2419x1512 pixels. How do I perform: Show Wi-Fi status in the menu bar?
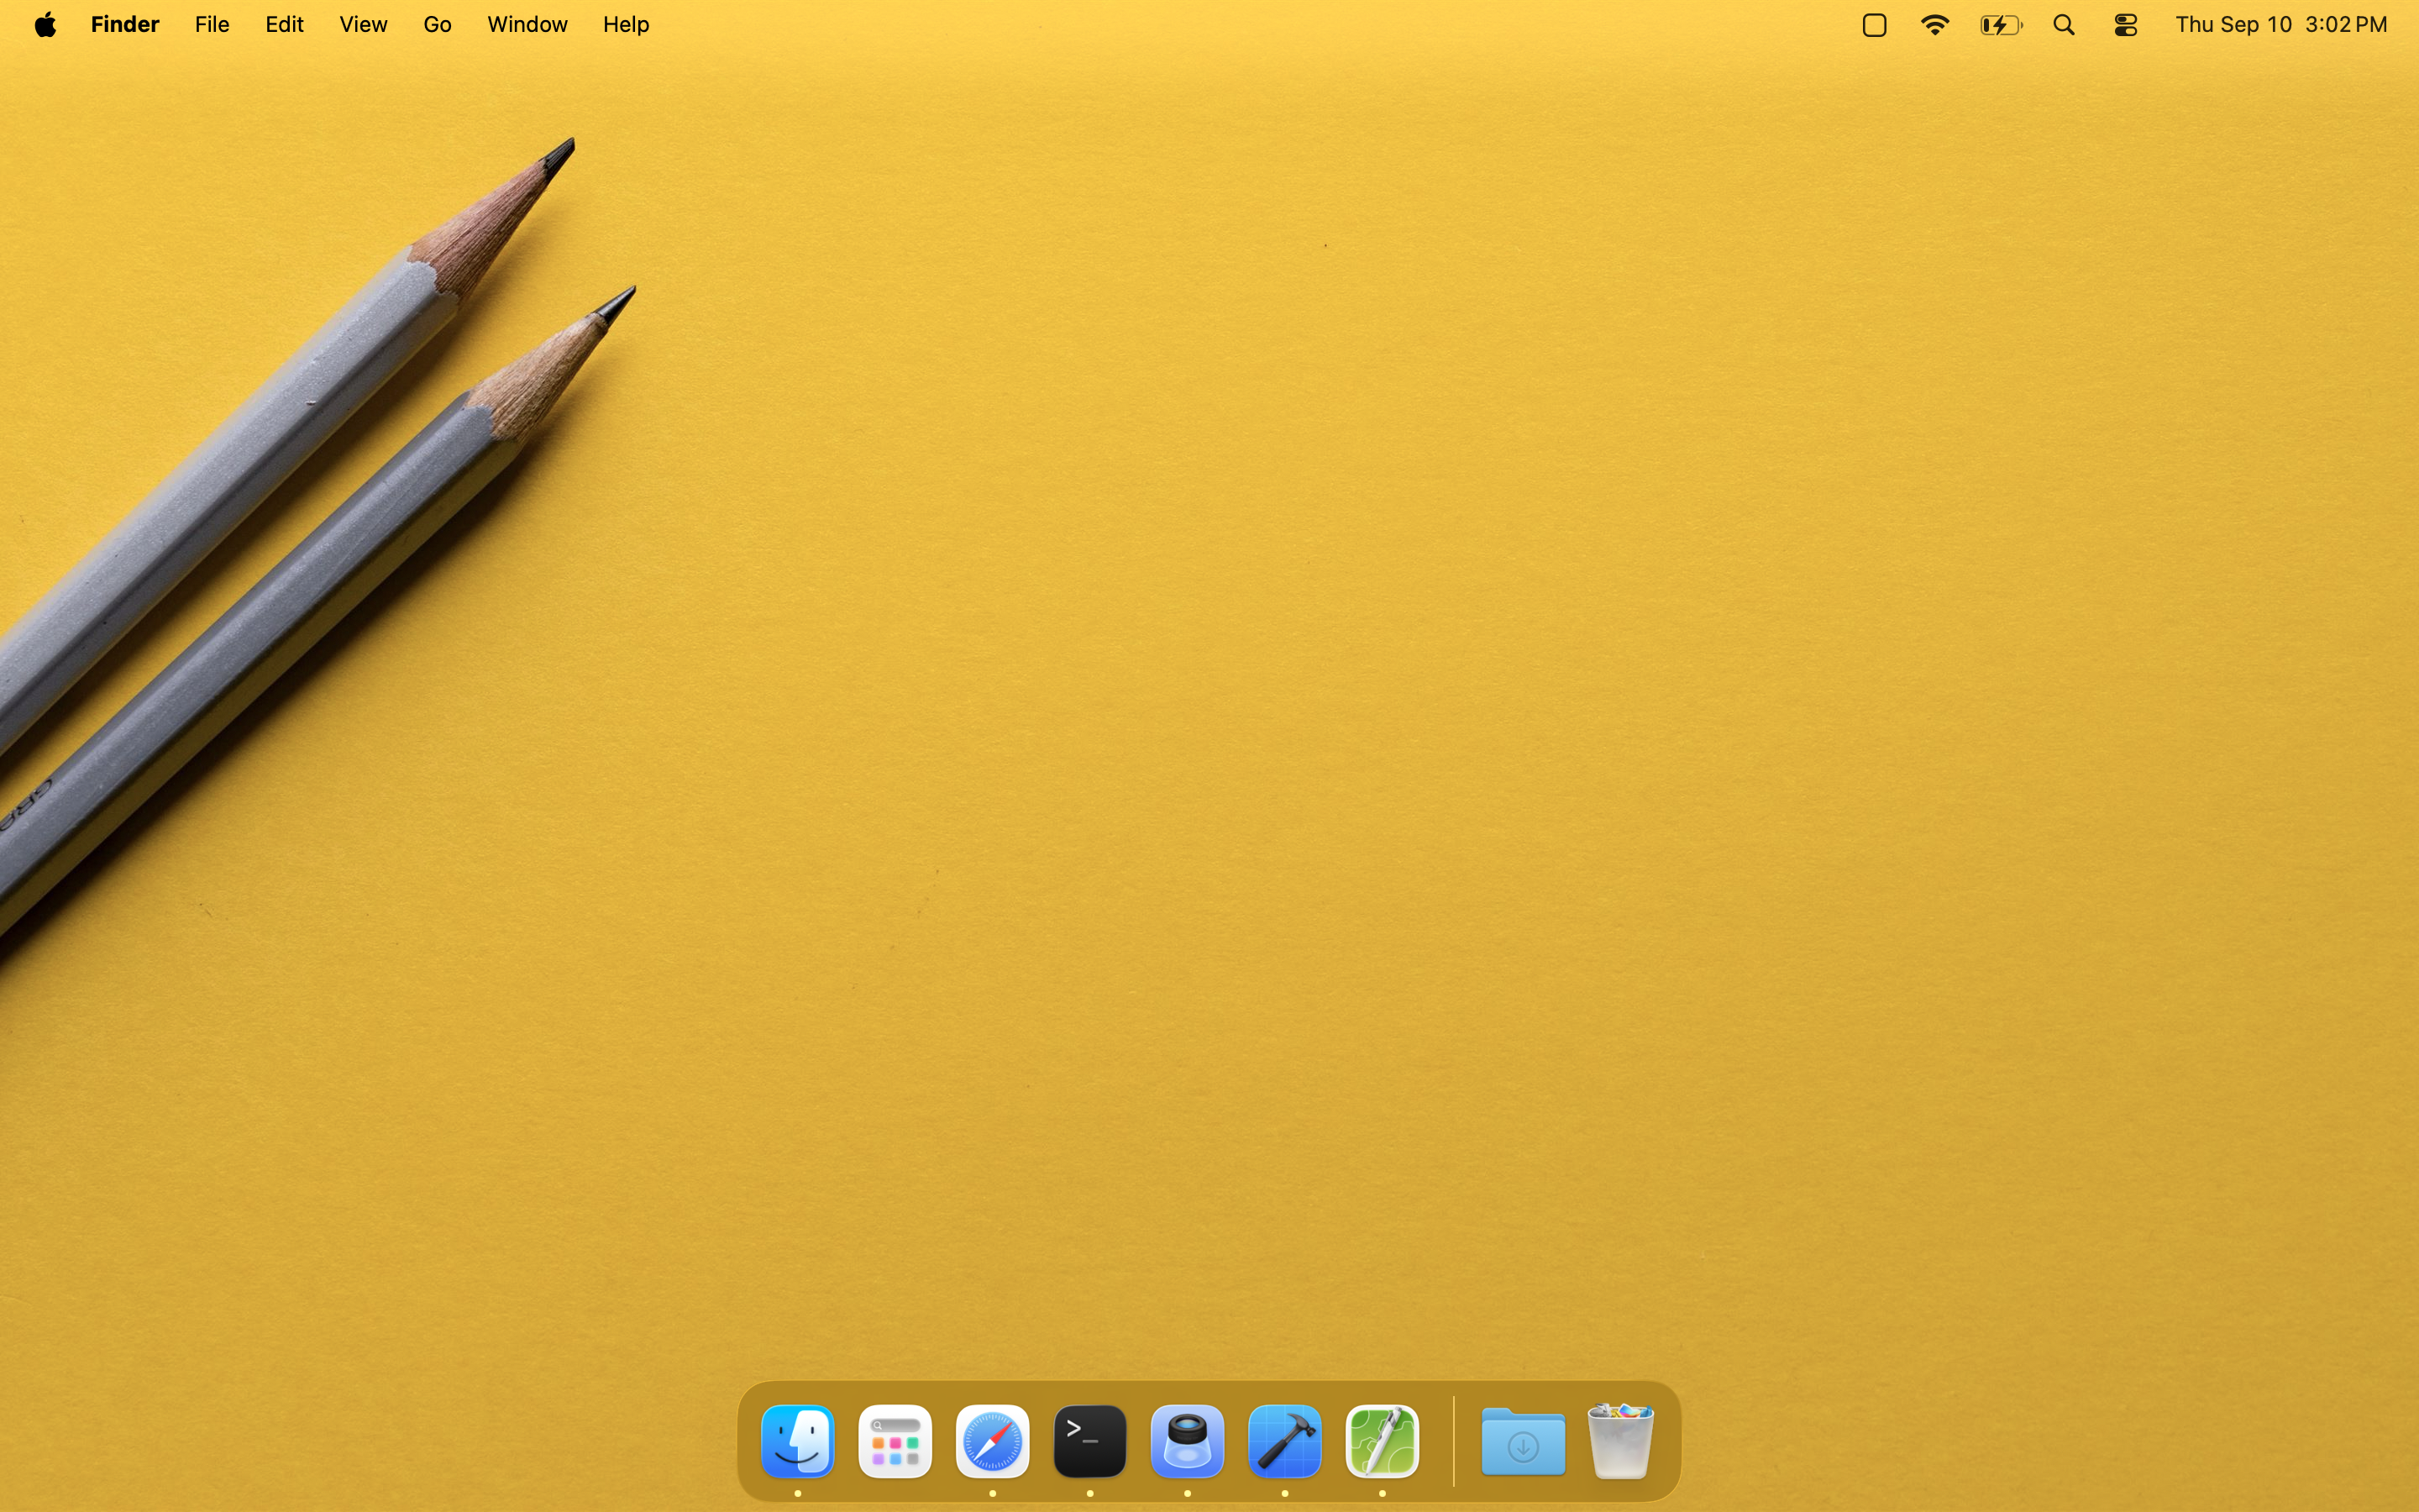[1935, 25]
